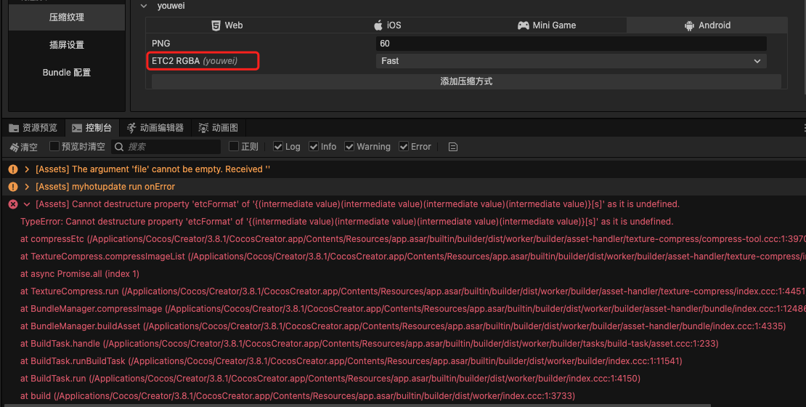Switch to the iOS platform tab
The image size is (806, 407).
(386, 25)
